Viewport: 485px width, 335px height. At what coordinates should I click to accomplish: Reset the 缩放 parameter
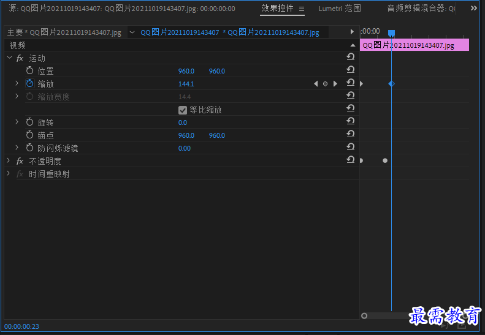tap(351, 83)
